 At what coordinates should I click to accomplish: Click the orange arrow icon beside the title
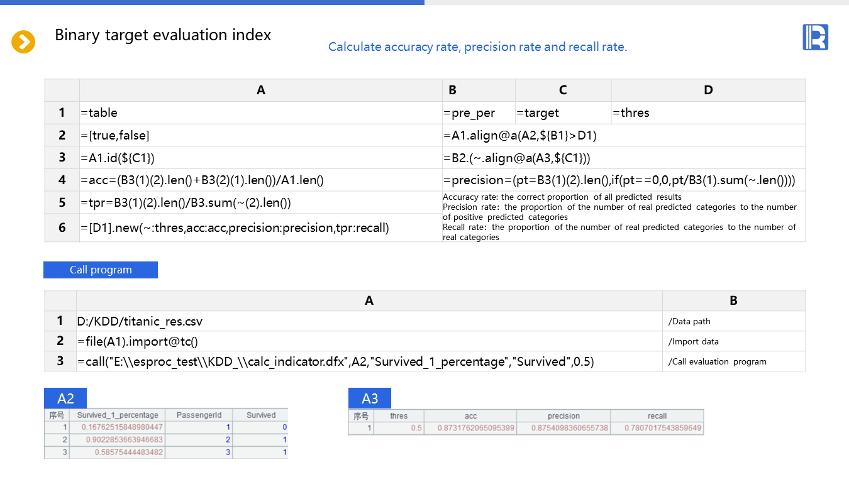[x=23, y=42]
